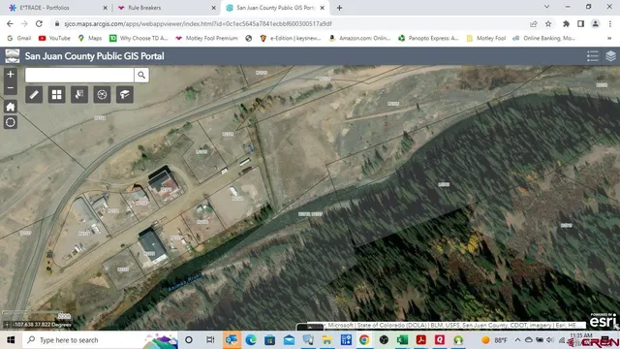The image size is (620, 349).
Task: Open Task View on the taskbar
Action: (x=210, y=340)
